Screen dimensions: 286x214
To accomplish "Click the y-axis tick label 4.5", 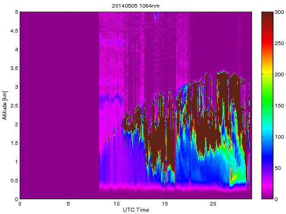I will coord(14,31).
